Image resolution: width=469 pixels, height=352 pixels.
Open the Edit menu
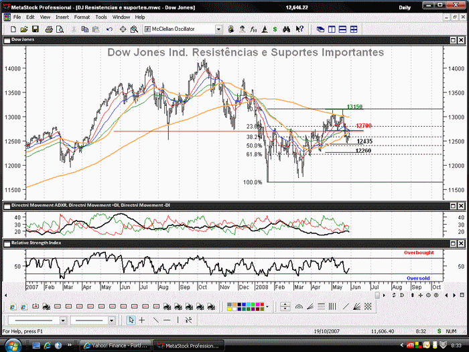(x=30, y=17)
